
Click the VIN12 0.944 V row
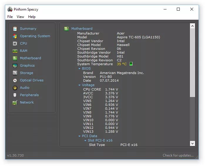point(100,128)
